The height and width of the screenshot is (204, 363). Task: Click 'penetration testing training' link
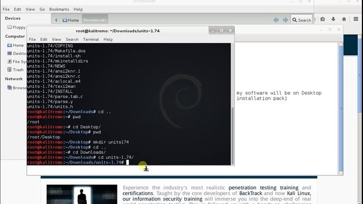click(x=263, y=188)
